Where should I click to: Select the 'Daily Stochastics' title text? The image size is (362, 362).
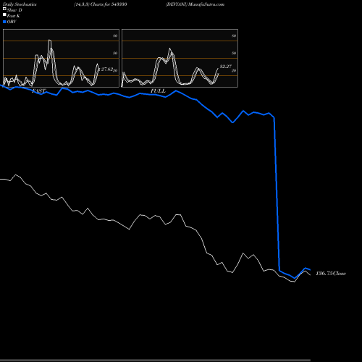pyautogui.click(x=20, y=4)
